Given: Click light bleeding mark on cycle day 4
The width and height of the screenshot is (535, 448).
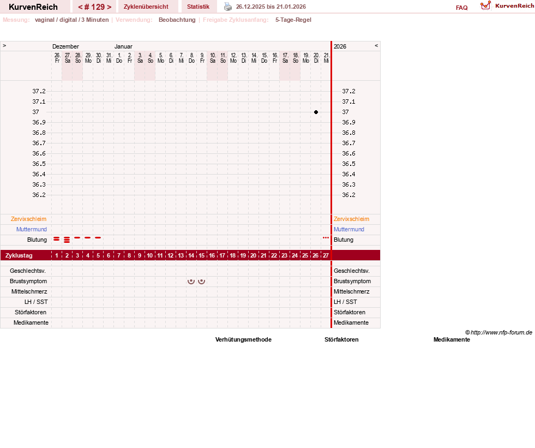Looking at the screenshot, I should pos(88,237).
